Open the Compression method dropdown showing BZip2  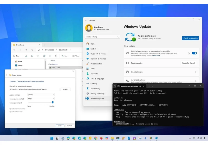click(41, 99)
